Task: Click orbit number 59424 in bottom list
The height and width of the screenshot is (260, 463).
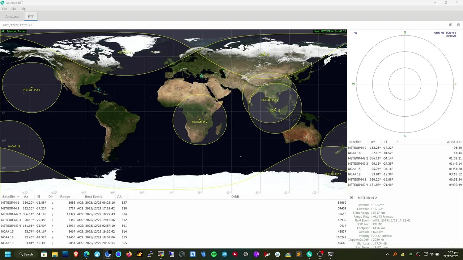Action: [342, 208]
